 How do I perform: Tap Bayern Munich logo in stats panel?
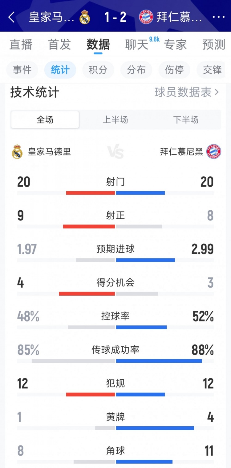[x=214, y=152]
